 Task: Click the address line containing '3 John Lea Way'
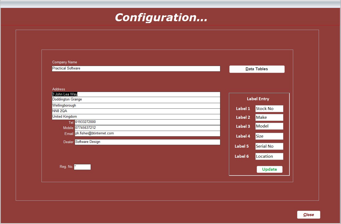pyautogui.click(x=136, y=94)
